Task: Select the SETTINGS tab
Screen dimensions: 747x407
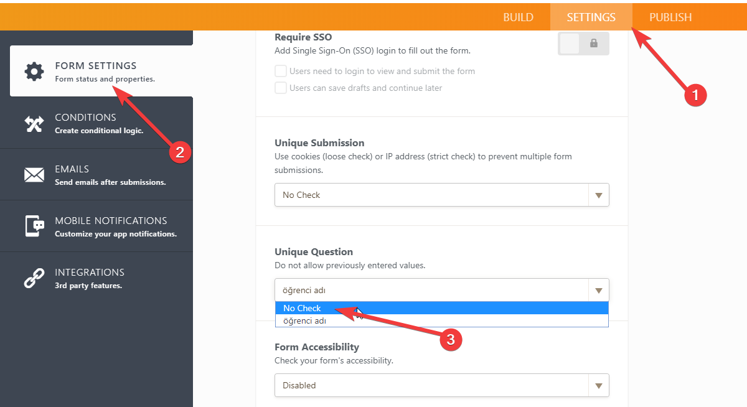Action: 591,17
